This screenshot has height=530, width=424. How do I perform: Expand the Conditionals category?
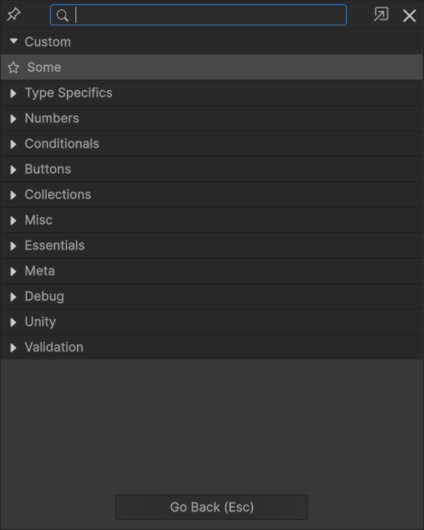point(13,144)
